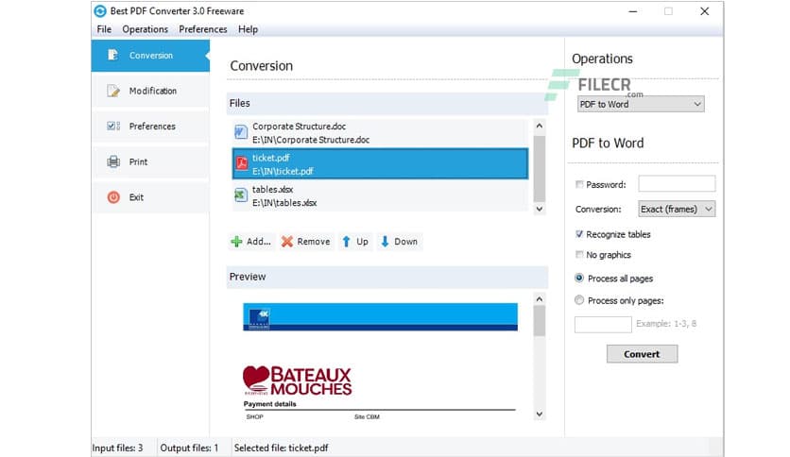Click Exit label in the sidebar
790x457 pixels.
coord(136,197)
